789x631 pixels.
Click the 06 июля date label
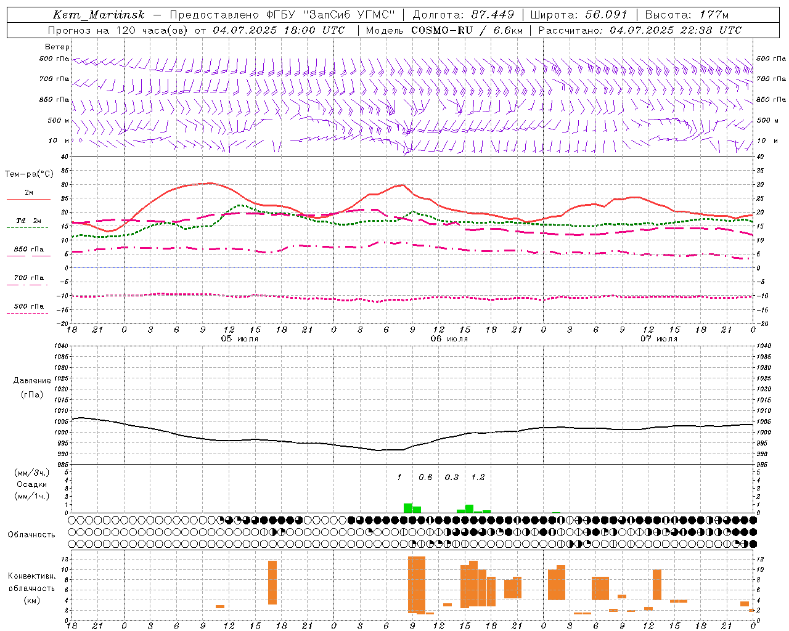click(x=449, y=339)
